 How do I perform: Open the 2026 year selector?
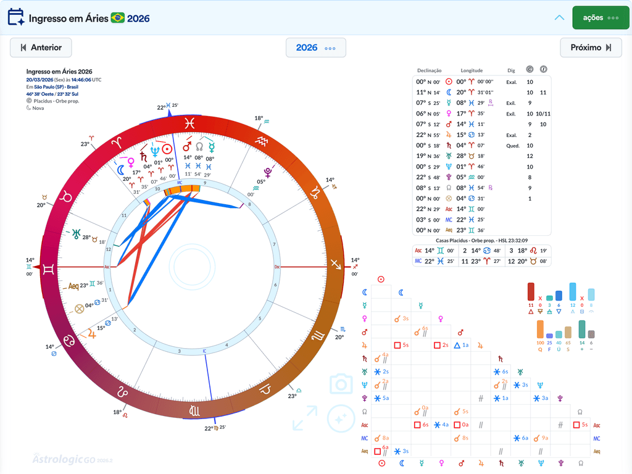tap(315, 48)
